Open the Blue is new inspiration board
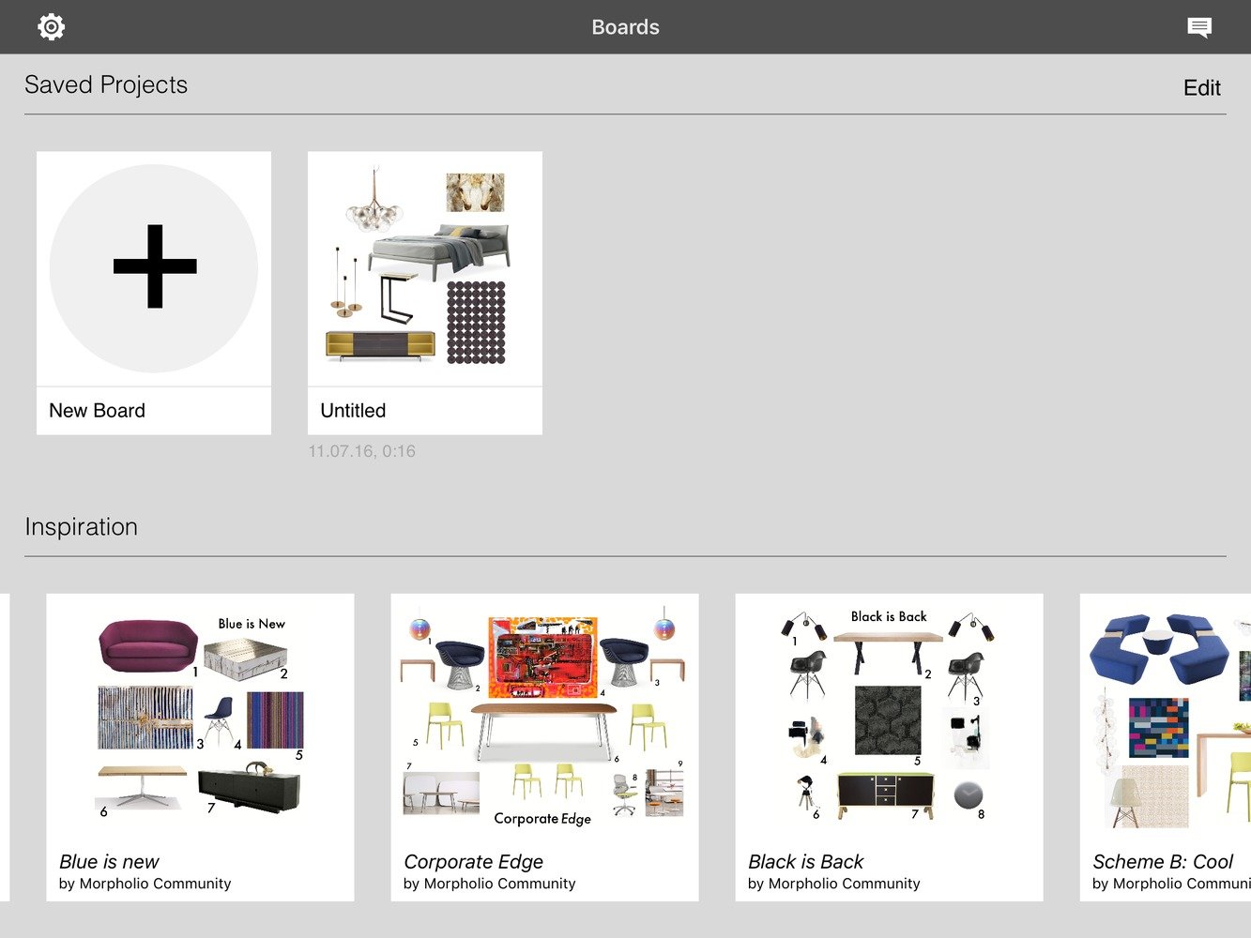Viewport: 1251px width, 938px height. coord(200,722)
